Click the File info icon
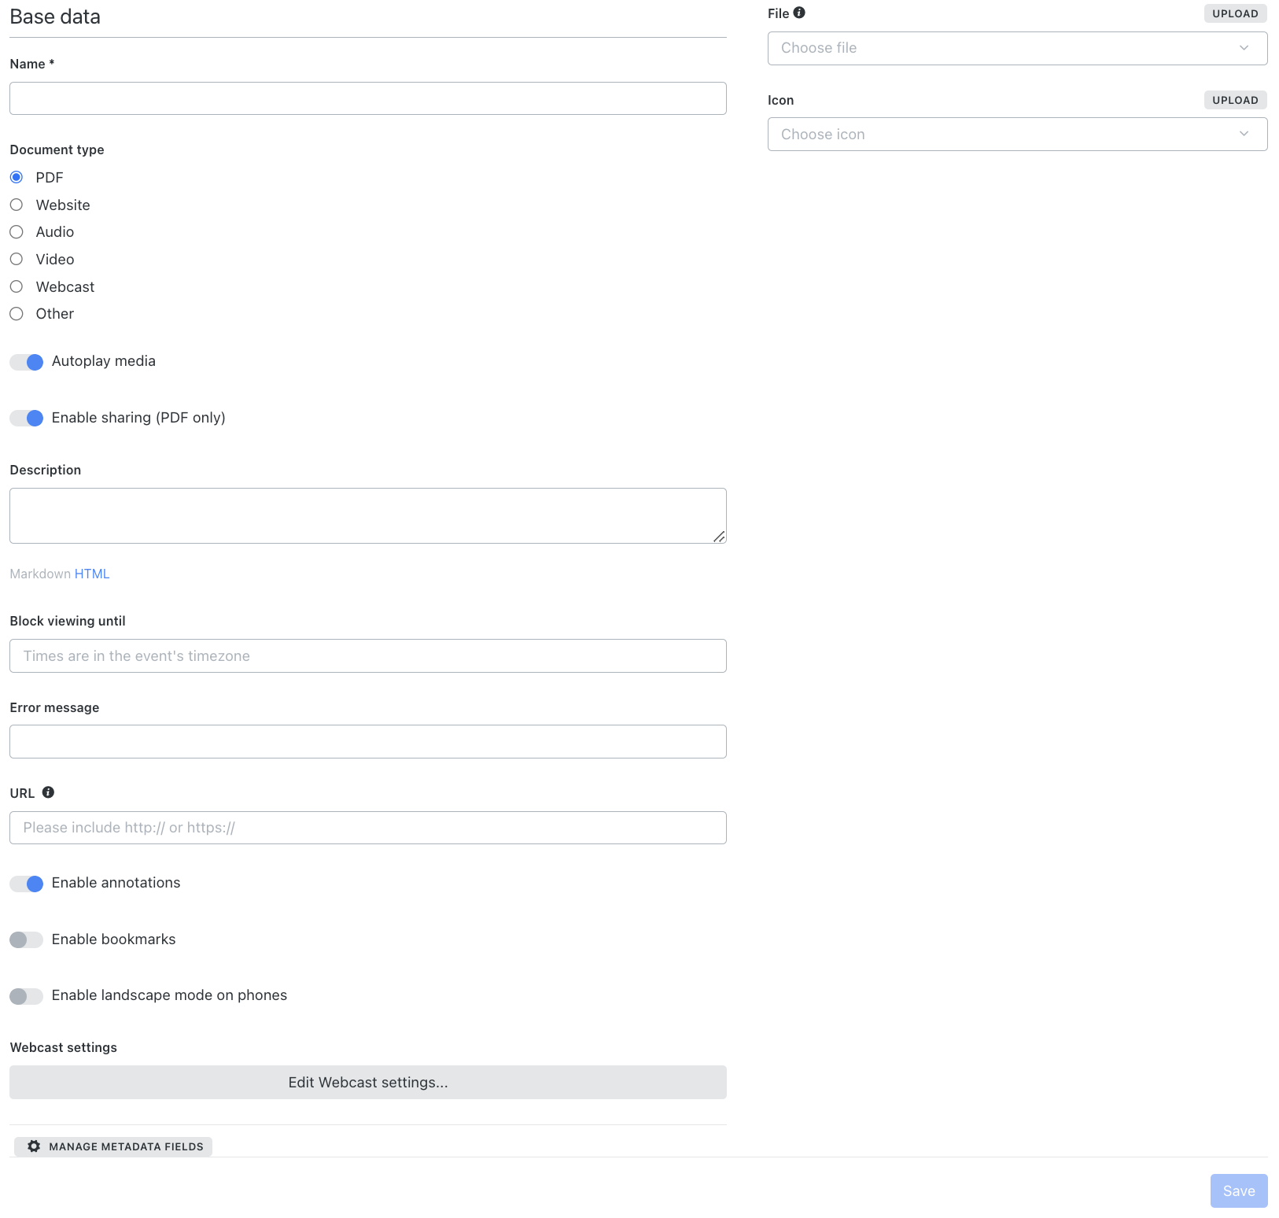The height and width of the screenshot is (1218, 1279). (799, 13)
